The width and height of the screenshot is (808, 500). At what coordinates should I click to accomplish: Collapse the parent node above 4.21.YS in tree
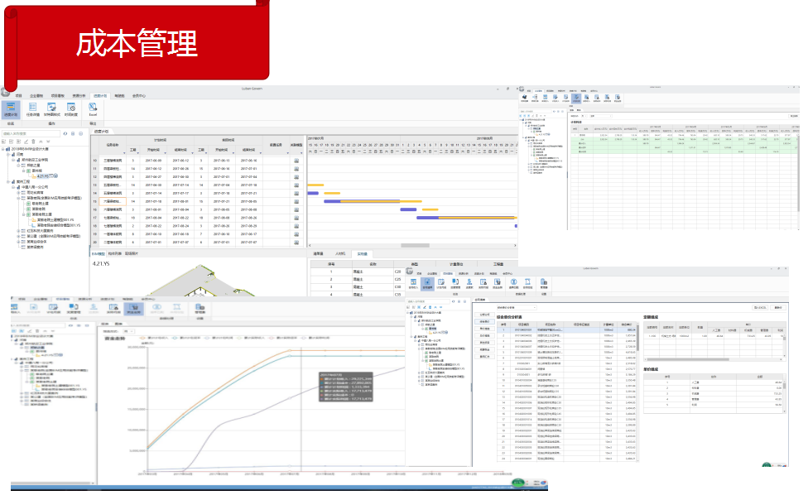(x=24, y=171)
